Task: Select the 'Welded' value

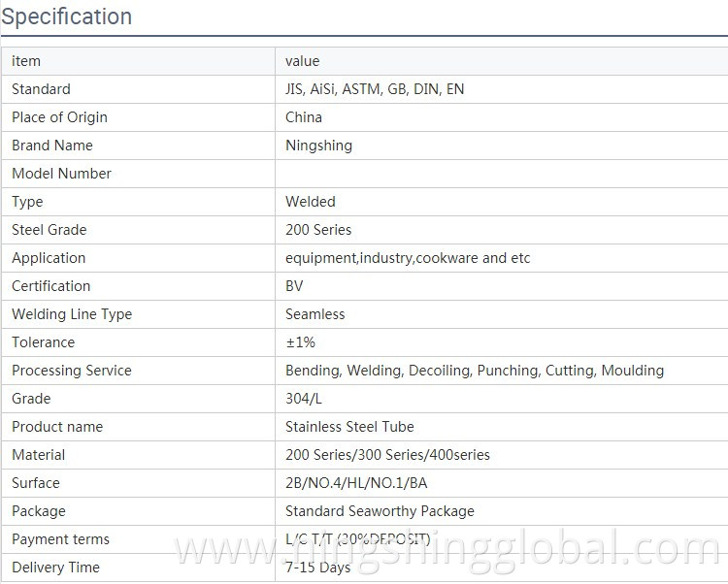Action: 311,202
